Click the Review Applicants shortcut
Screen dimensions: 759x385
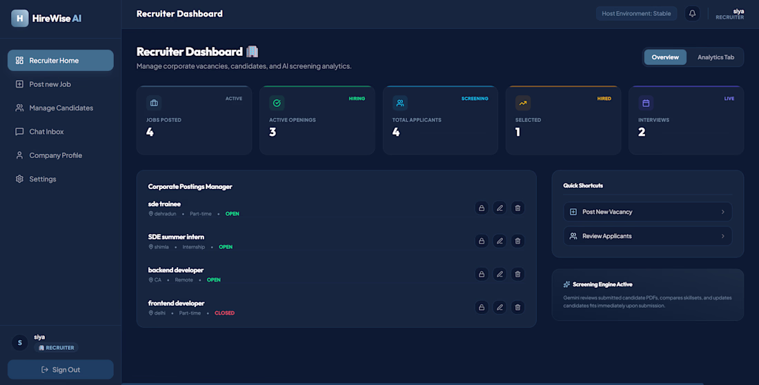pyautogui.click(x=648, y=236)
